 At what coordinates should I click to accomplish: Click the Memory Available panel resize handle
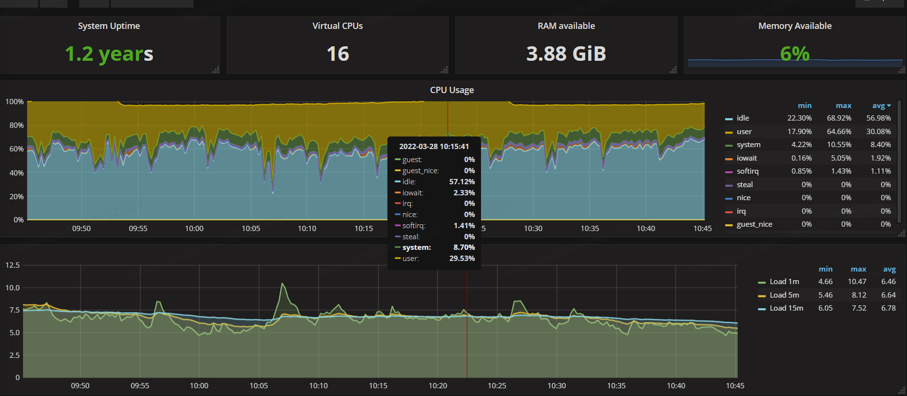902,70
